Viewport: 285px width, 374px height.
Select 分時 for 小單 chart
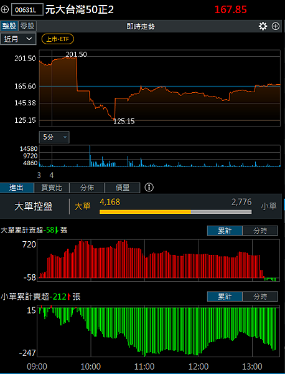(260, 297)
